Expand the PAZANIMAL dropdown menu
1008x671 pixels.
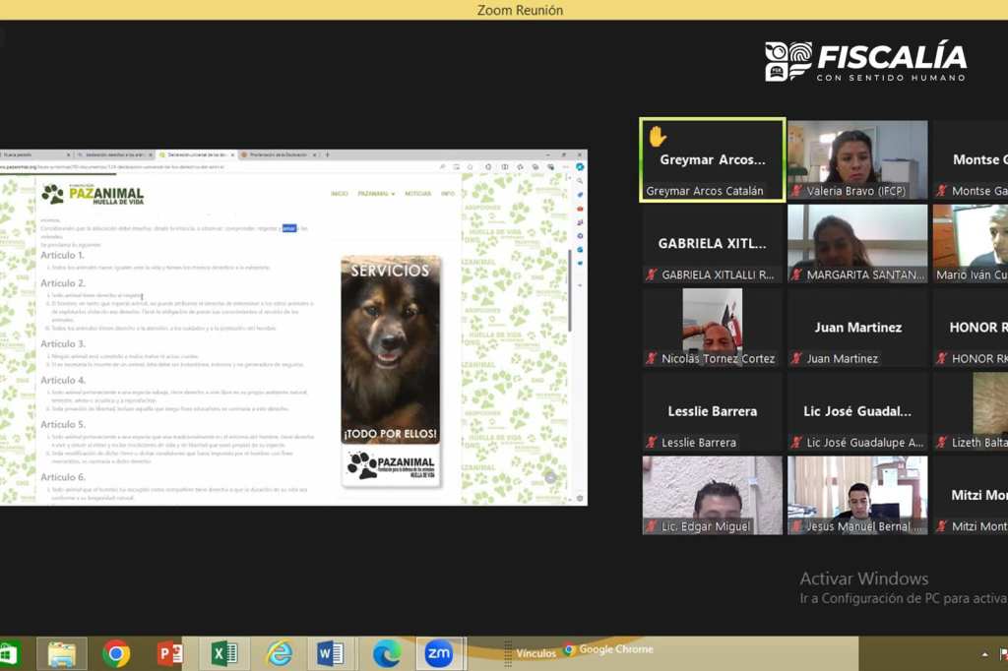[376, 194]
